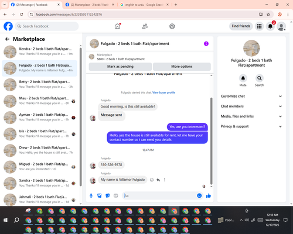Viewport: 293px width, 234px height.
Task: Bookmark this page with the star icon
Action: [268, 15]
